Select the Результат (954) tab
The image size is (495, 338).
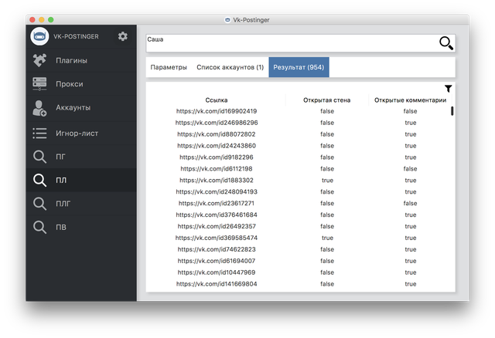click(299, 67)
